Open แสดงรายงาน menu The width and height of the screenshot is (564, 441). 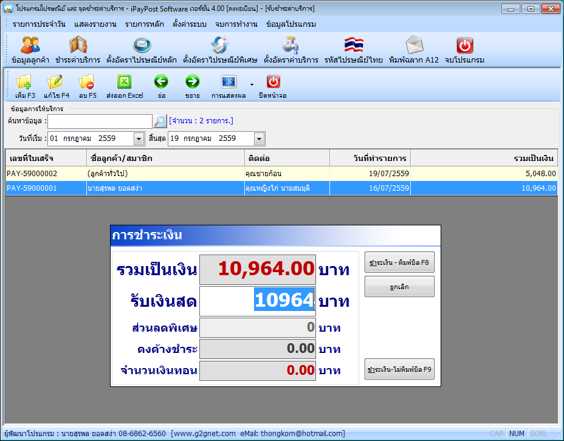coord(95,24)
